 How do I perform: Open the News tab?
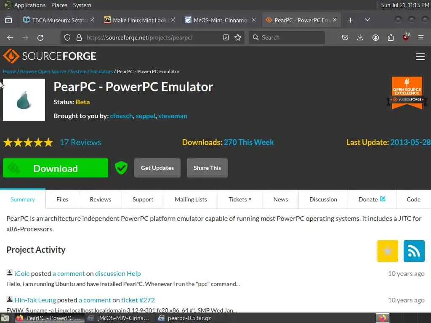pos(281,199)
